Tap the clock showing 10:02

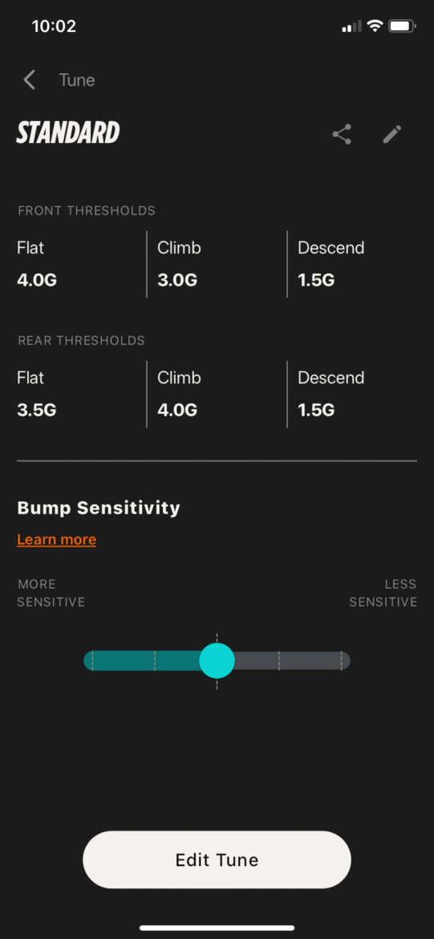tap(54, 26)
